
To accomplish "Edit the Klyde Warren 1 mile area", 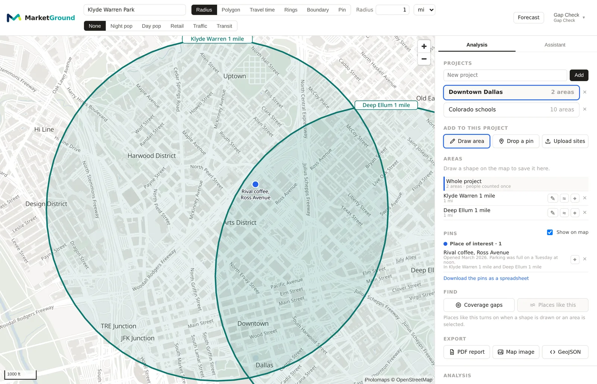I will 553,199.
